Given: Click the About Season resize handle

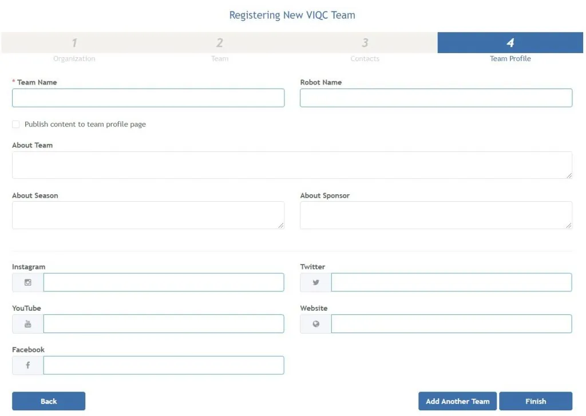Looking at the screenshot, I should [281, 225].
